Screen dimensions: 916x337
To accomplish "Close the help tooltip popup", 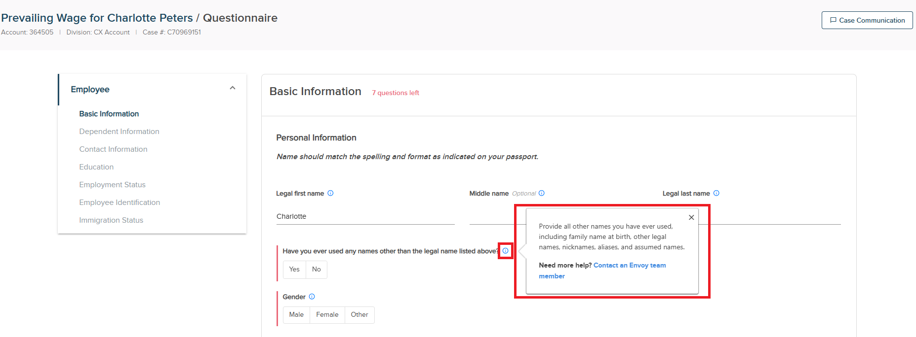I will (691, 217).
